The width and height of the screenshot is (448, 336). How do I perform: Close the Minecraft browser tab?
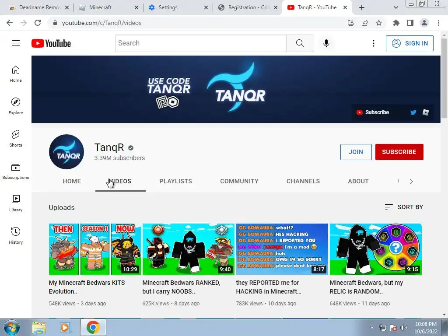coord(136,7)
